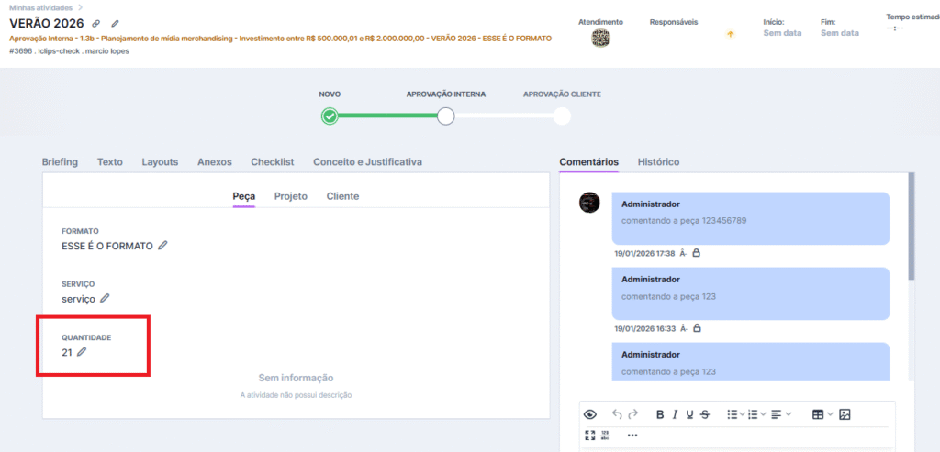Edit the FORMATO field with its pencil icon
Image resolution: width=940 pixels, height=452 pixels.
[162, 246]
